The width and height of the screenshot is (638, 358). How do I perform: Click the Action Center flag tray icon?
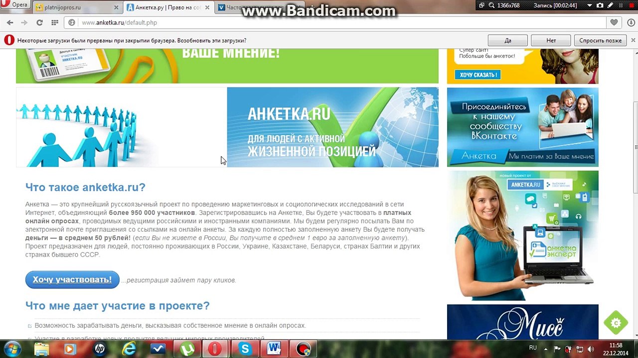click(x=557, y=349)
